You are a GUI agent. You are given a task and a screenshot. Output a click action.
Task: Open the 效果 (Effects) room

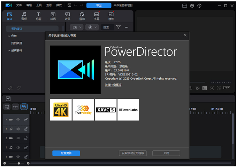[x=68, y=16]
